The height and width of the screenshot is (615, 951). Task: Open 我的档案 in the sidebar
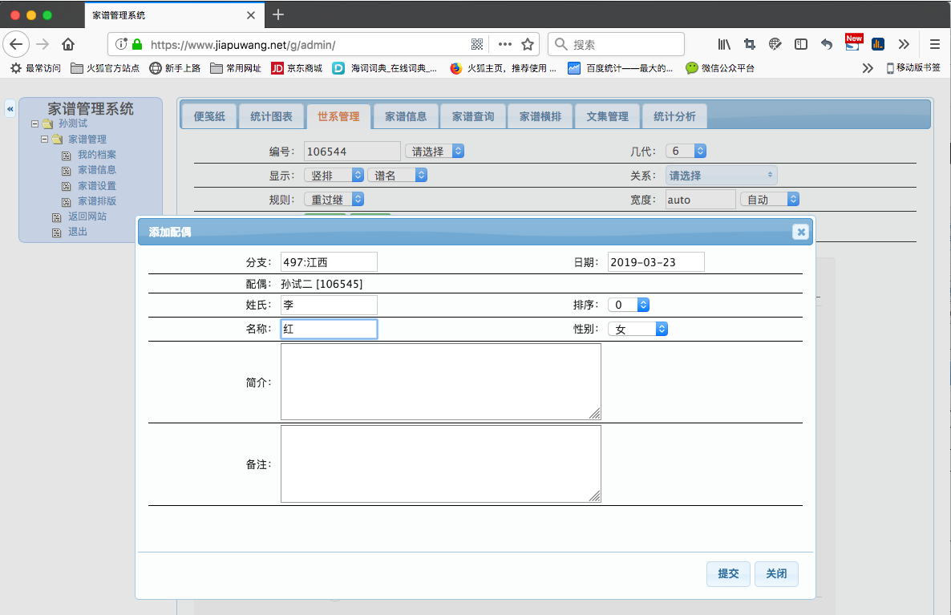[97, 155]
